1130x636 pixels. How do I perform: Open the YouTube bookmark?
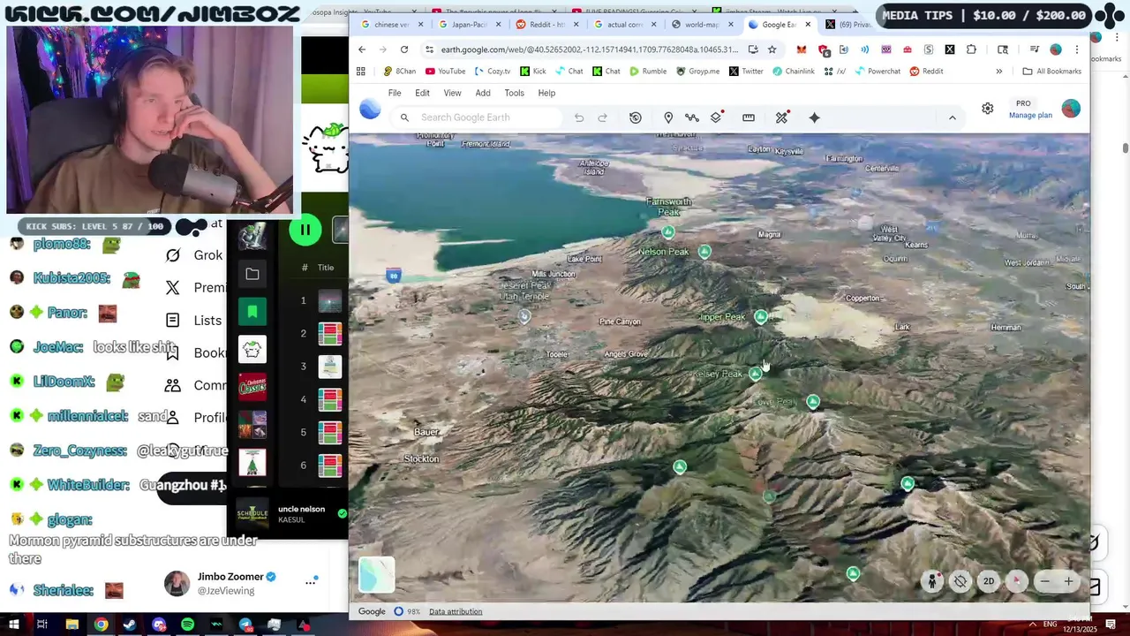coord(445,71)
